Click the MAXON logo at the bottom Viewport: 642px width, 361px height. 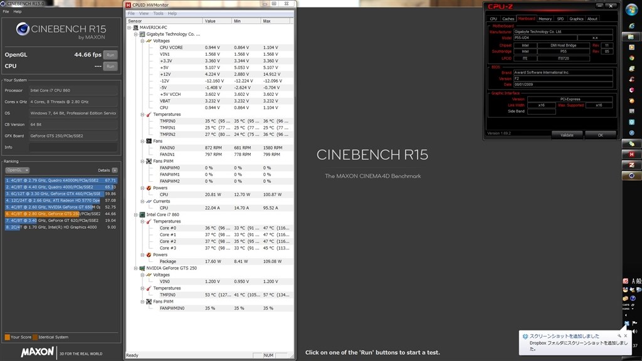37,352
